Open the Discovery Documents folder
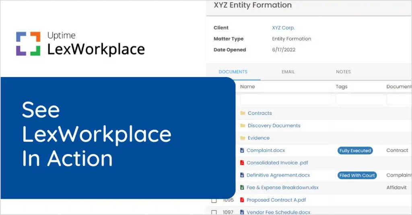 click(274, 126)
